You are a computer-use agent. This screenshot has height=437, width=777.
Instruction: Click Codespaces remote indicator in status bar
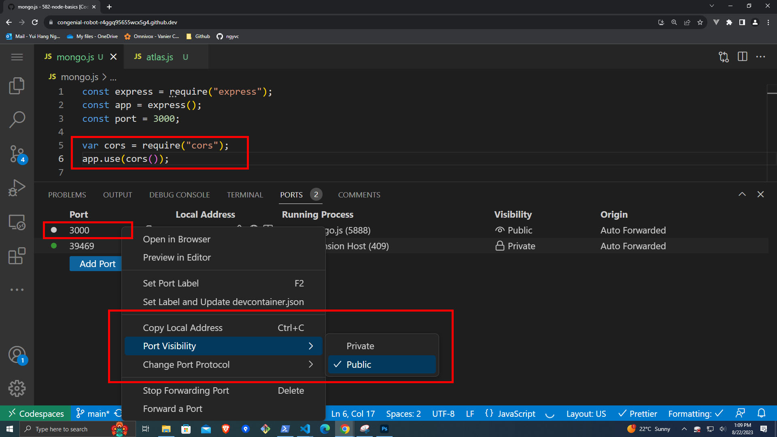[x=36, y=414]
